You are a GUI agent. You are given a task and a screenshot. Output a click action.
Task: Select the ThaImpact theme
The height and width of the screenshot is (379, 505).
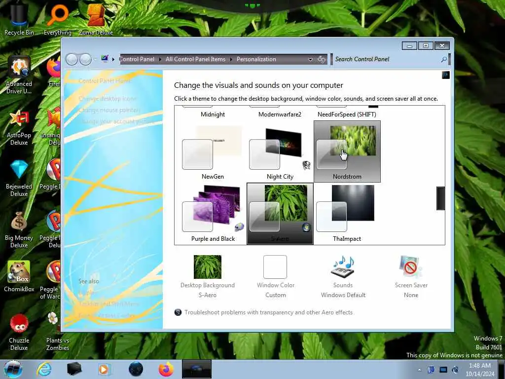tap(347, 214)
